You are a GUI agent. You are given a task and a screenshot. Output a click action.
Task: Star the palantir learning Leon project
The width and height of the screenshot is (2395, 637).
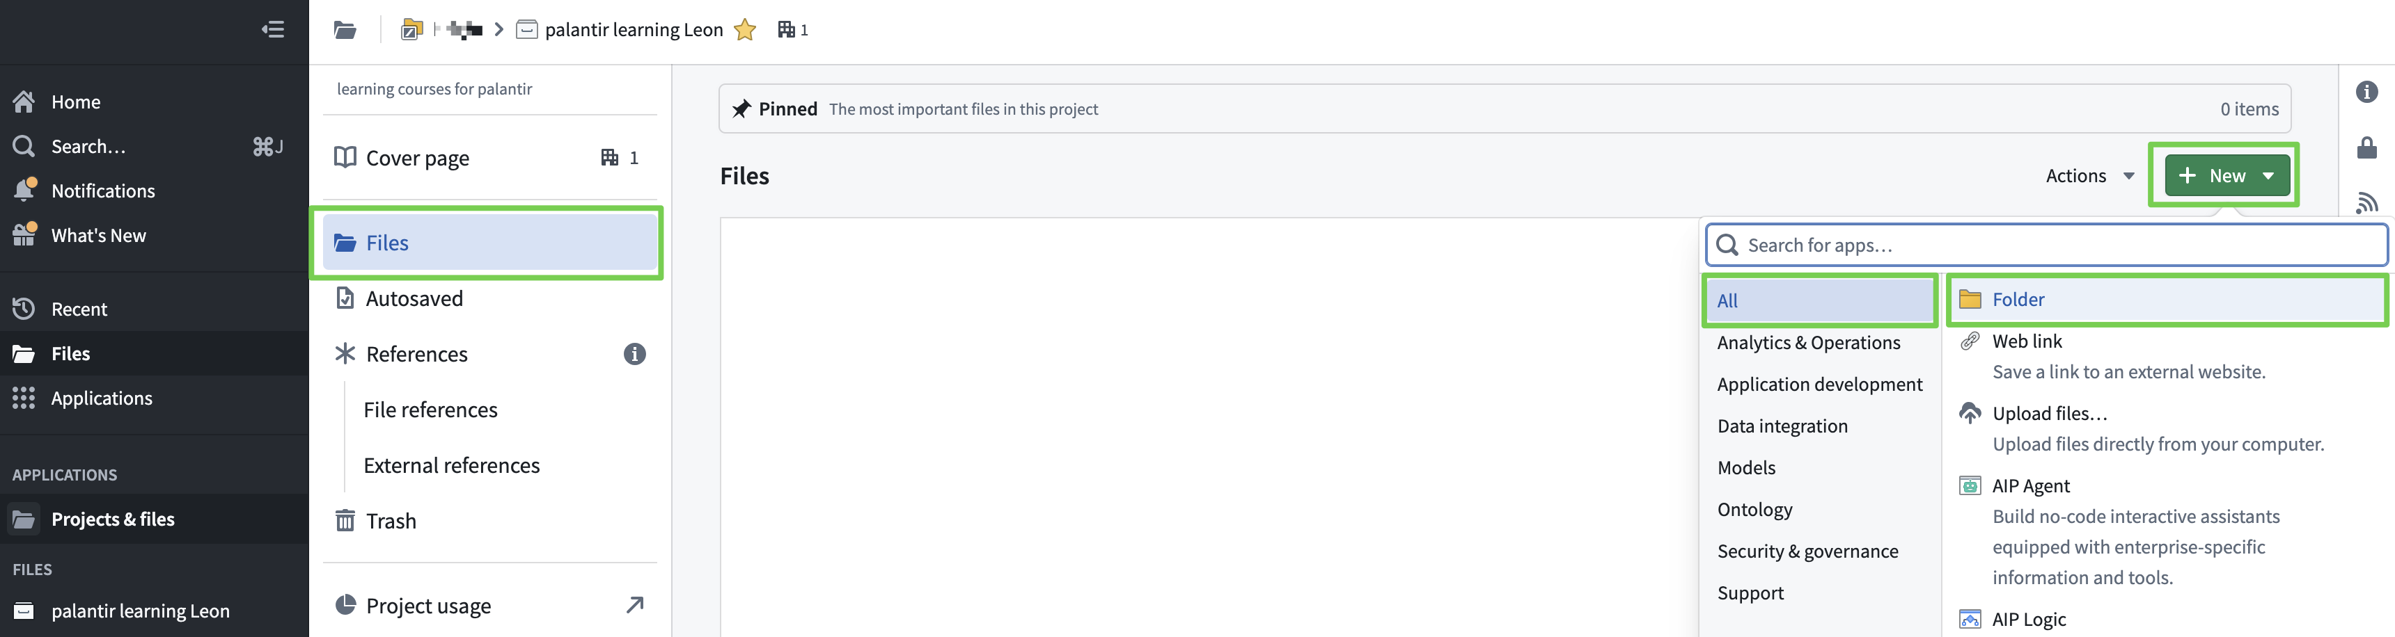tap(745, 30)
